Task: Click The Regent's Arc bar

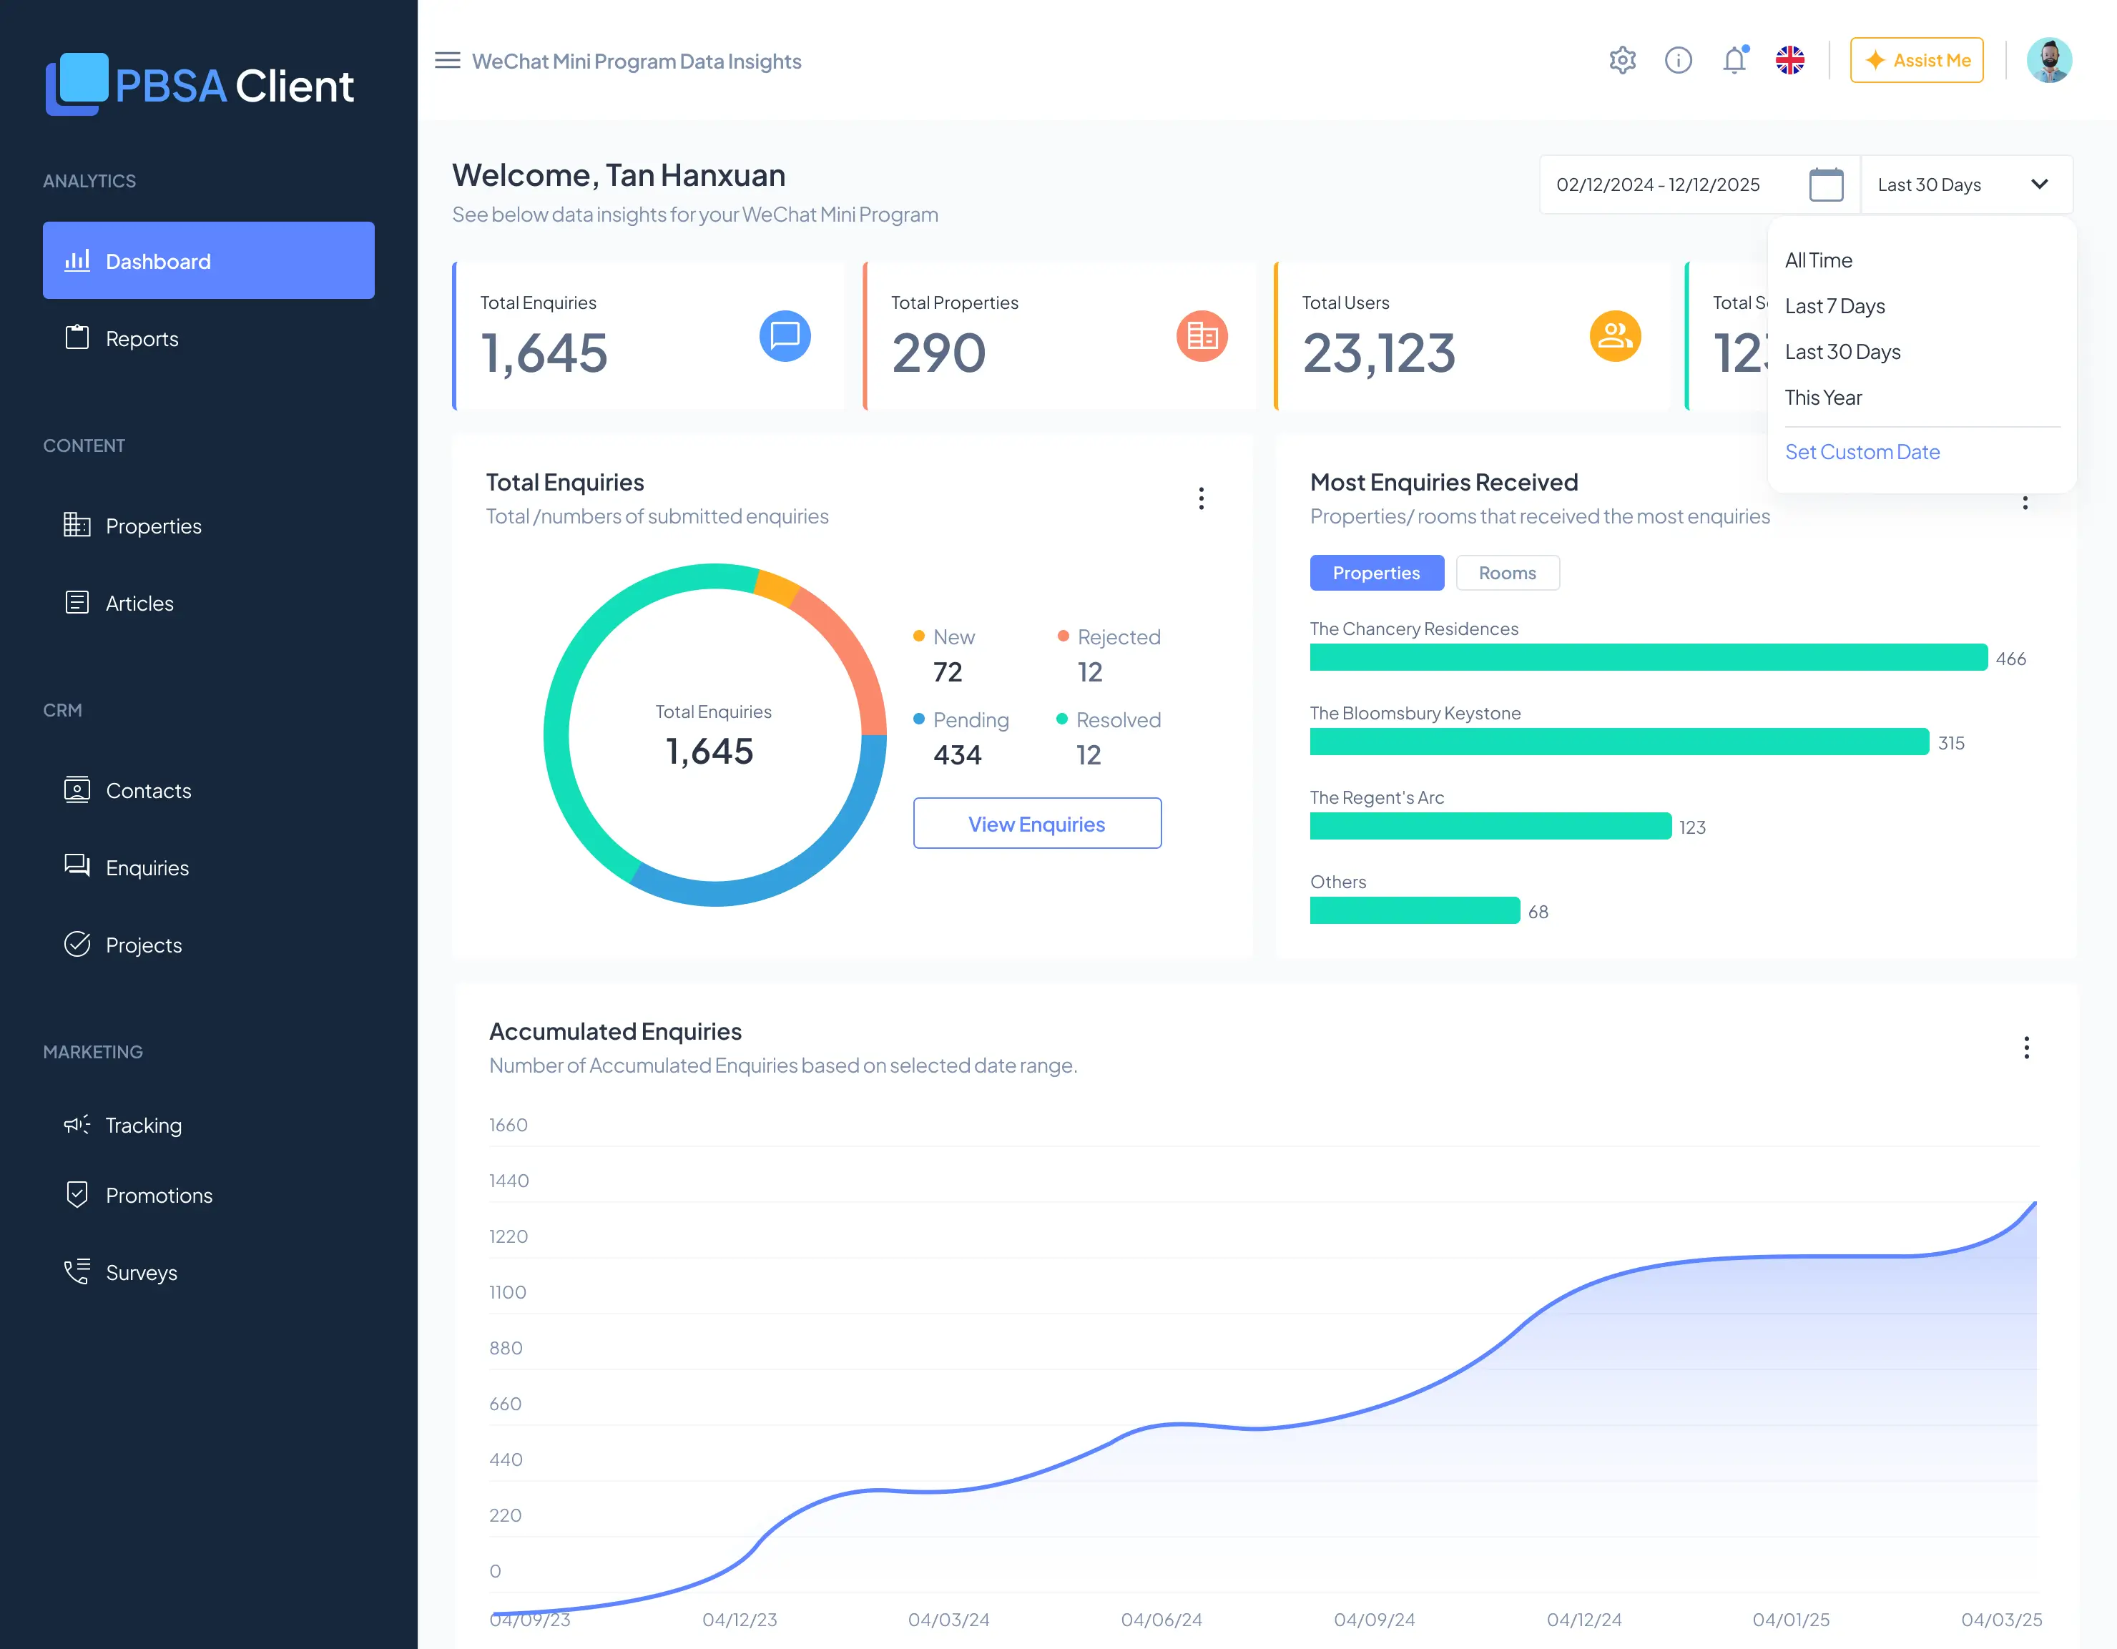Action: click(1490, 825)
